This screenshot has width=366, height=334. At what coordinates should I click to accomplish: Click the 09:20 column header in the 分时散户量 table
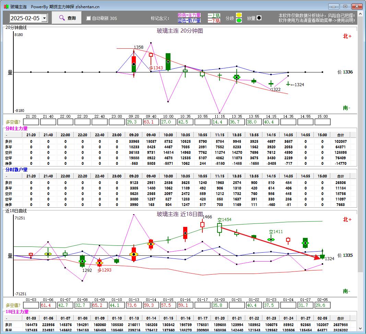pos(134,176)
